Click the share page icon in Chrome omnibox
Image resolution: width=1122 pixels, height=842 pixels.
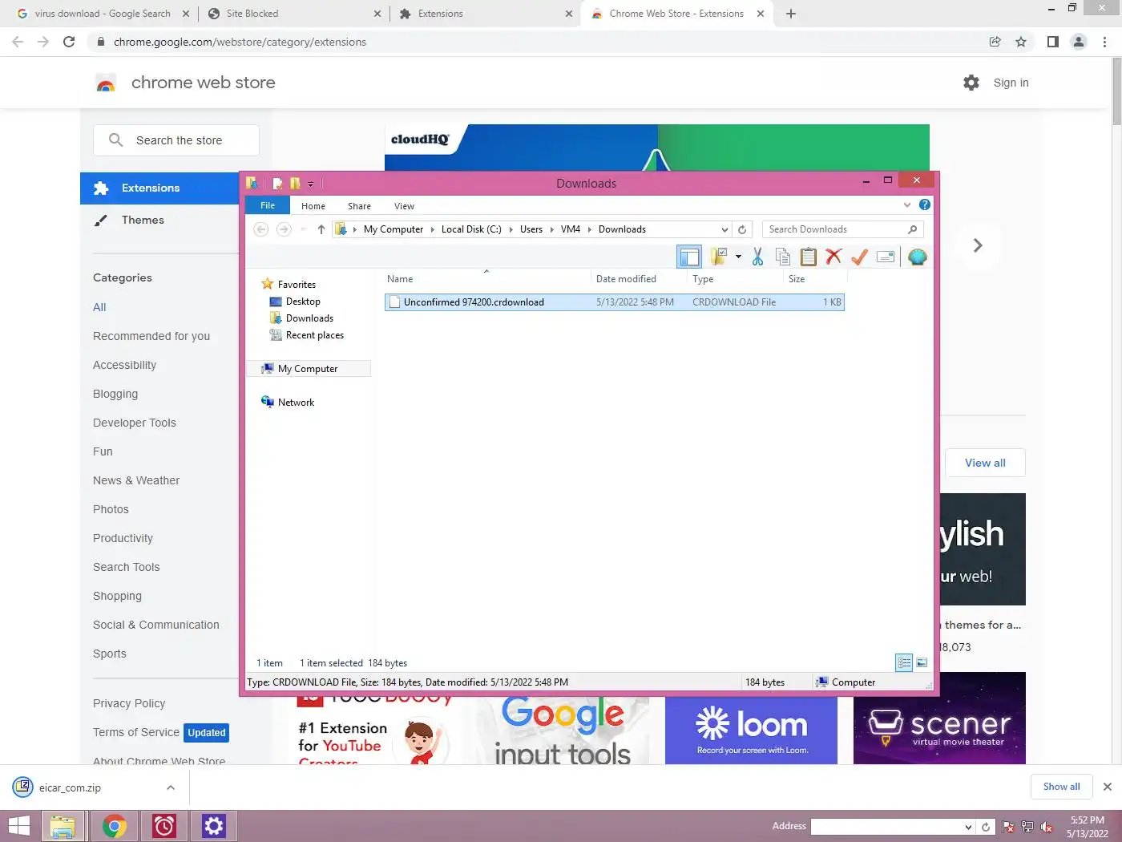point(995,42)
